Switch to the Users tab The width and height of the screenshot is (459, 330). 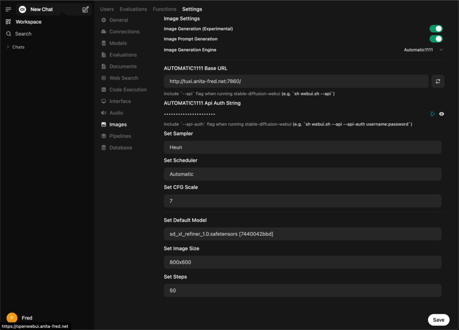tap(107, 9)
